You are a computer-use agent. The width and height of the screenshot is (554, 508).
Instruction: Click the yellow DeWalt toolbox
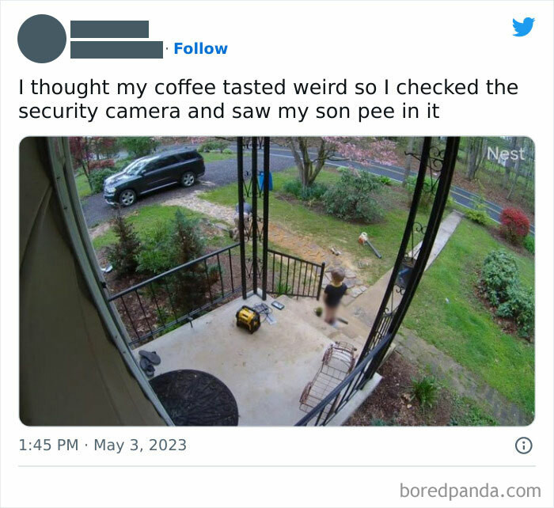pos(248,320)
